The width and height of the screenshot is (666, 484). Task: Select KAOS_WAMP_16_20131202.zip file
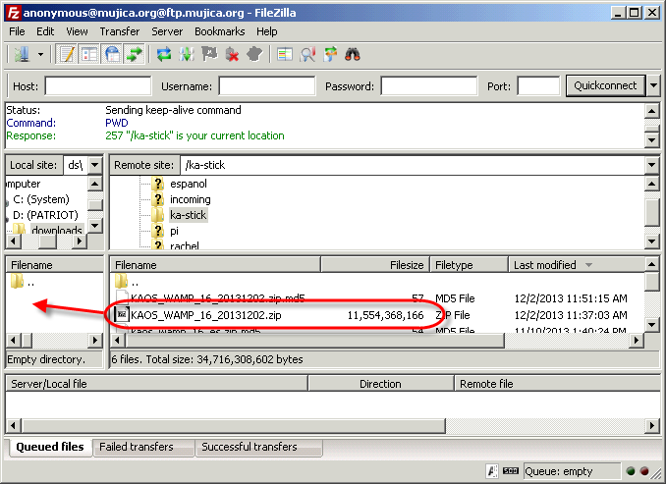click(206, 315)
